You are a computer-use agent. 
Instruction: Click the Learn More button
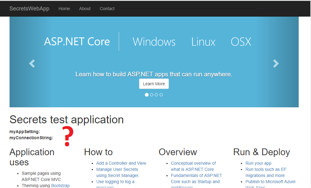pos(154,83)
